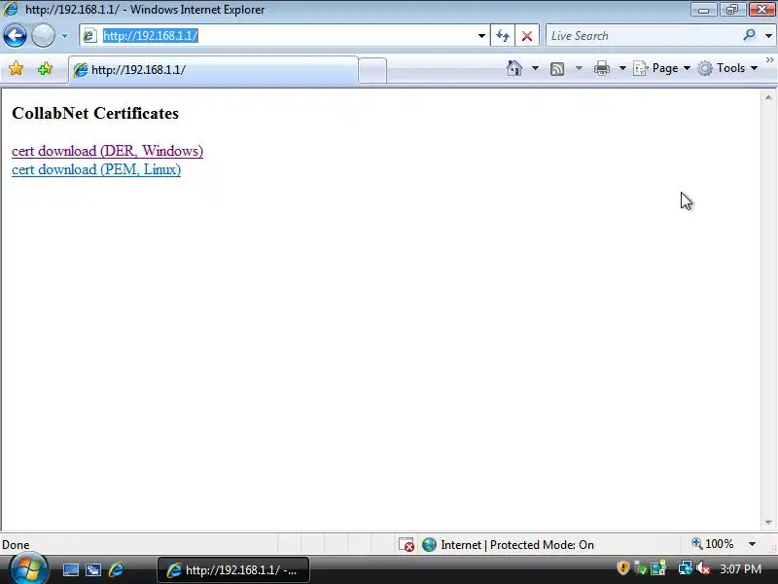This screenshot has width=778, height=584.
Task: Open the recent pages dropdown beside Forward
Action: (x=64, y=36)
